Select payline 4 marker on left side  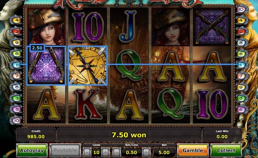coord(16,20)
